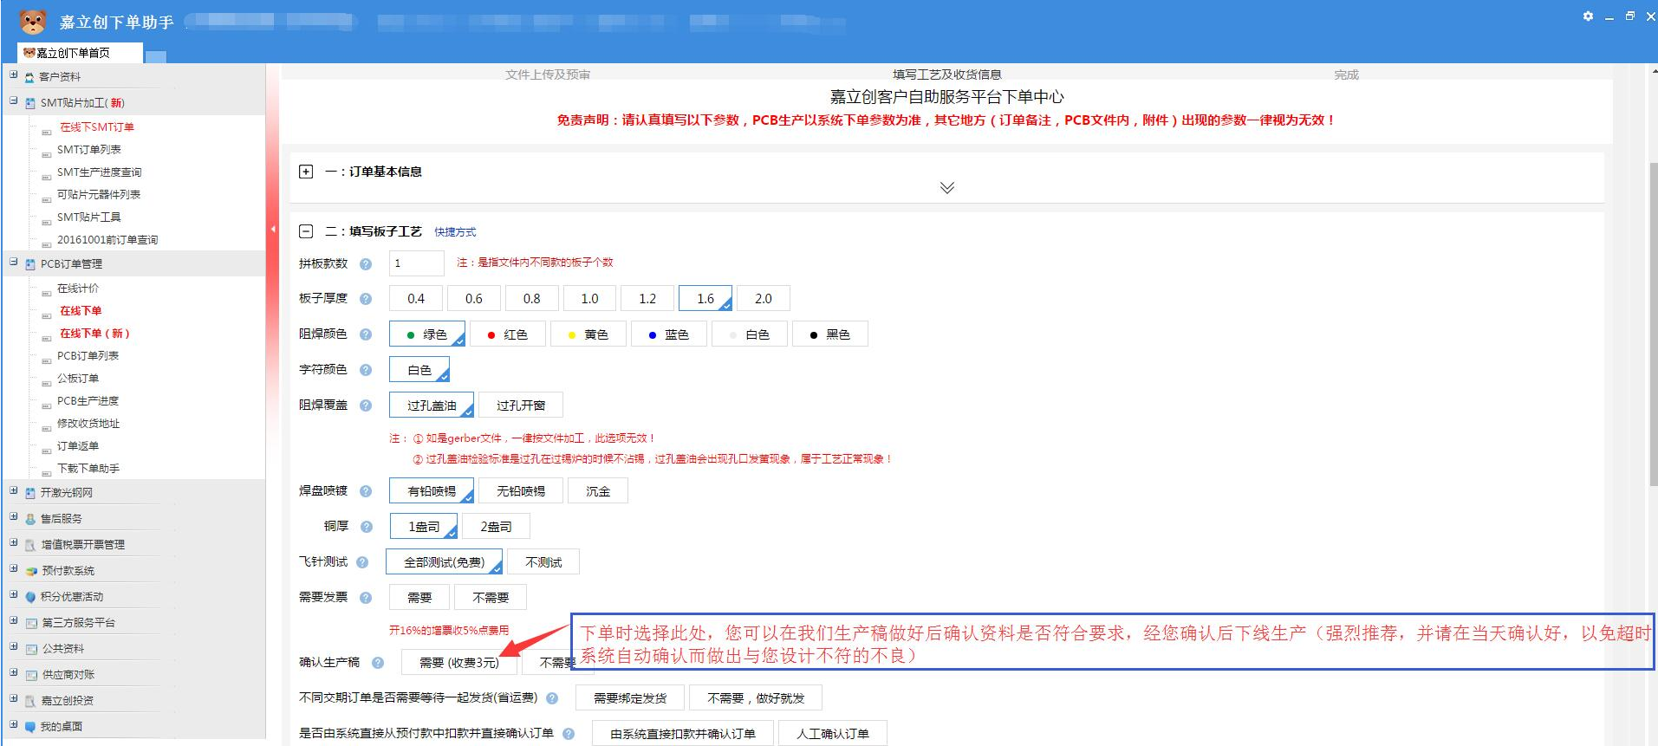Select 需要 for invoice option
Screen dimensions: 1658x746
coord(419,598)
